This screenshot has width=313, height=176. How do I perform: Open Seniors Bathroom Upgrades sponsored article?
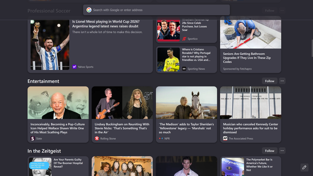pyautogui.click(x=246, y=58)
